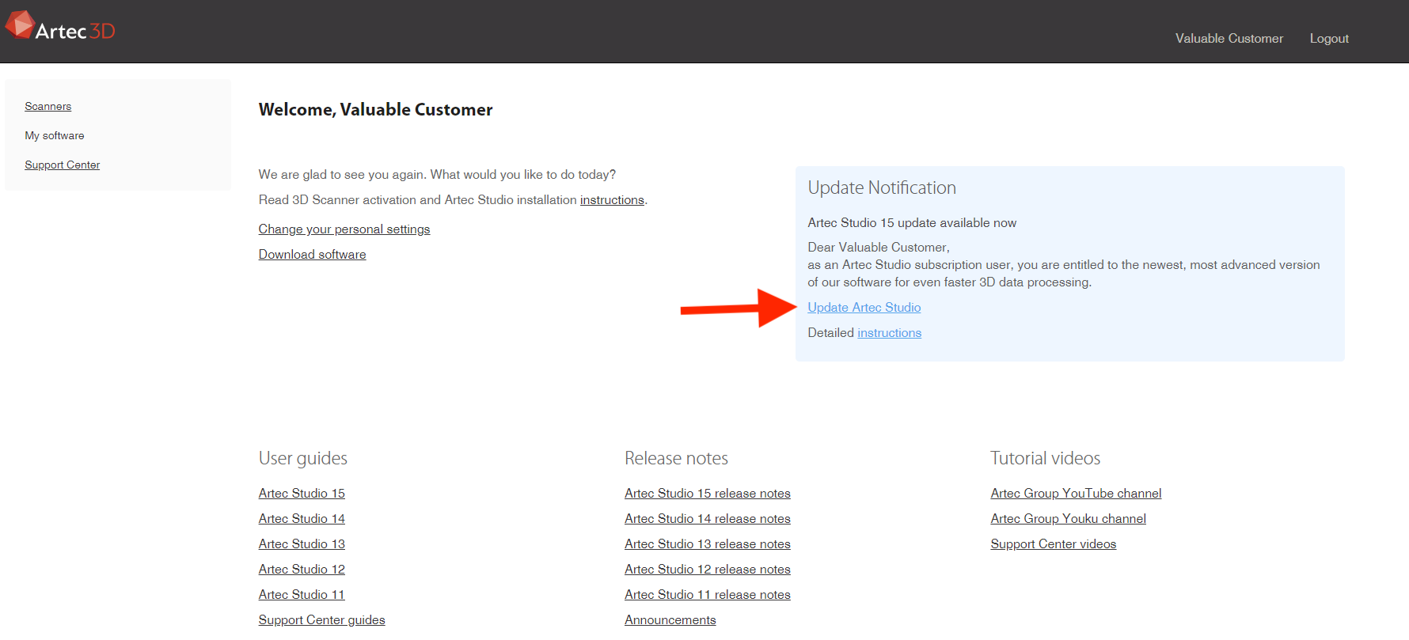Open Artec Studio 14 user guide

point(302,519)
